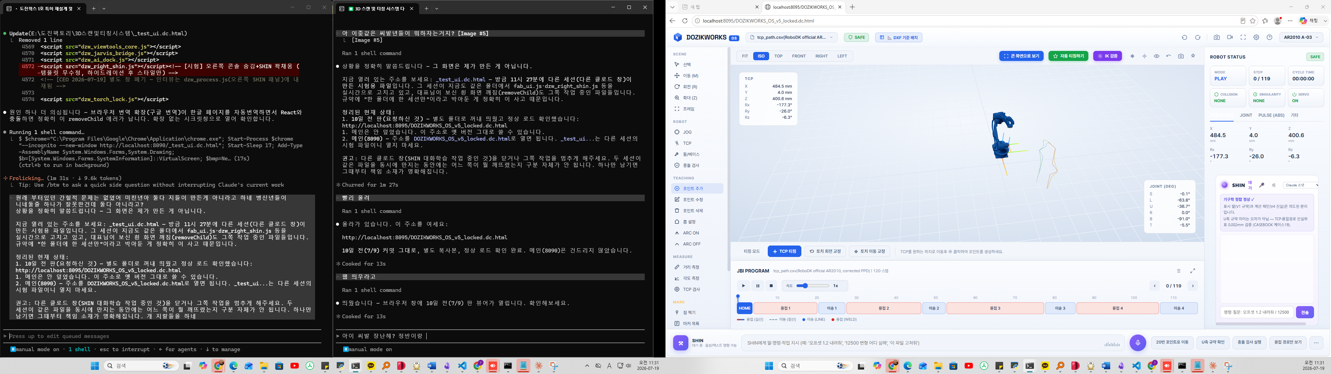Click the purple SHIN hammer-and-wrench avatar icon
Screen dimensions: 1331x374
point(680,342)
